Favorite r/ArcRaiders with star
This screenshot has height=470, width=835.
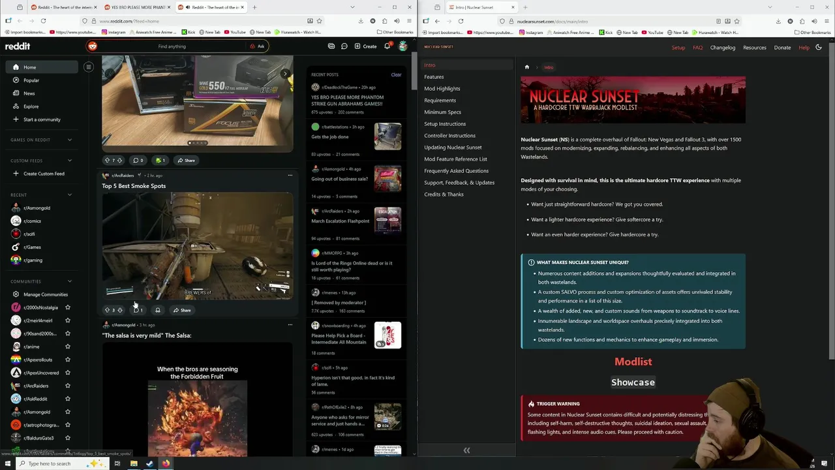coord(68,386)
